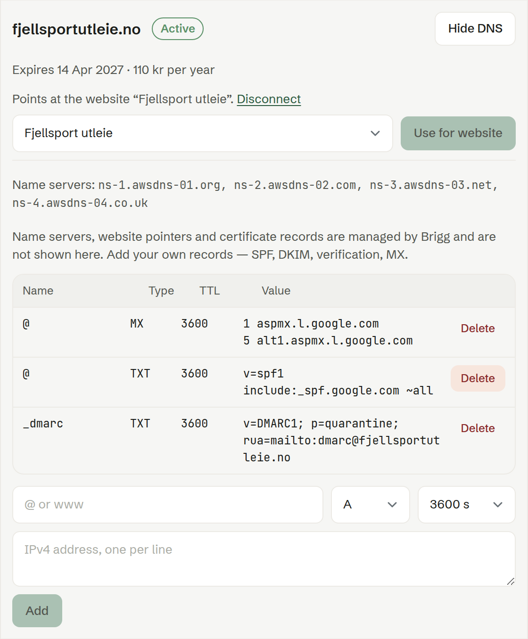Open the record type dropdown showing A

[371, 505]
